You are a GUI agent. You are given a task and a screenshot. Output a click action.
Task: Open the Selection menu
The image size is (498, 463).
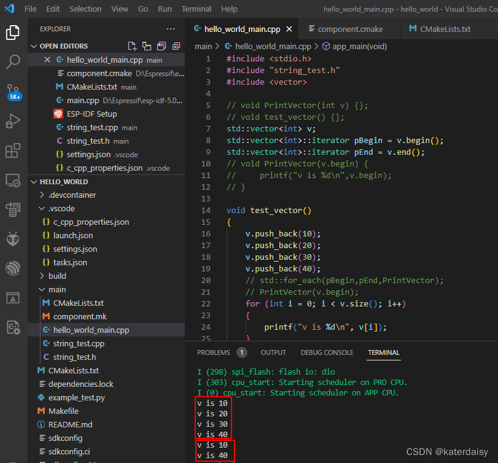click(85, 9)
